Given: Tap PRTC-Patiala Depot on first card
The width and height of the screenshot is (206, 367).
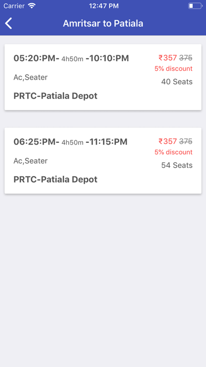Looking at the screenshot, I should (56, 96).
